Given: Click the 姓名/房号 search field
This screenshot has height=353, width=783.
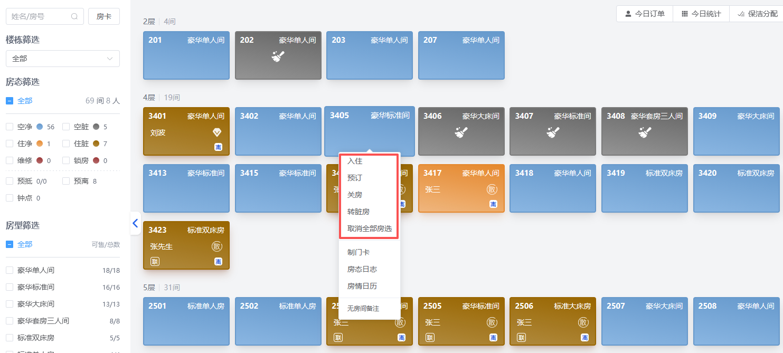Looking at the screenshot, I should pyautogui.click(x=45, y=16).
